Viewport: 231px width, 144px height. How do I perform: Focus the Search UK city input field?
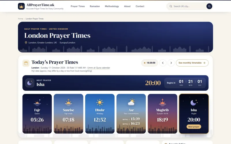[x=189, y=6]
